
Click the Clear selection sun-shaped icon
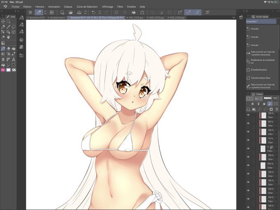click(116, 12)
